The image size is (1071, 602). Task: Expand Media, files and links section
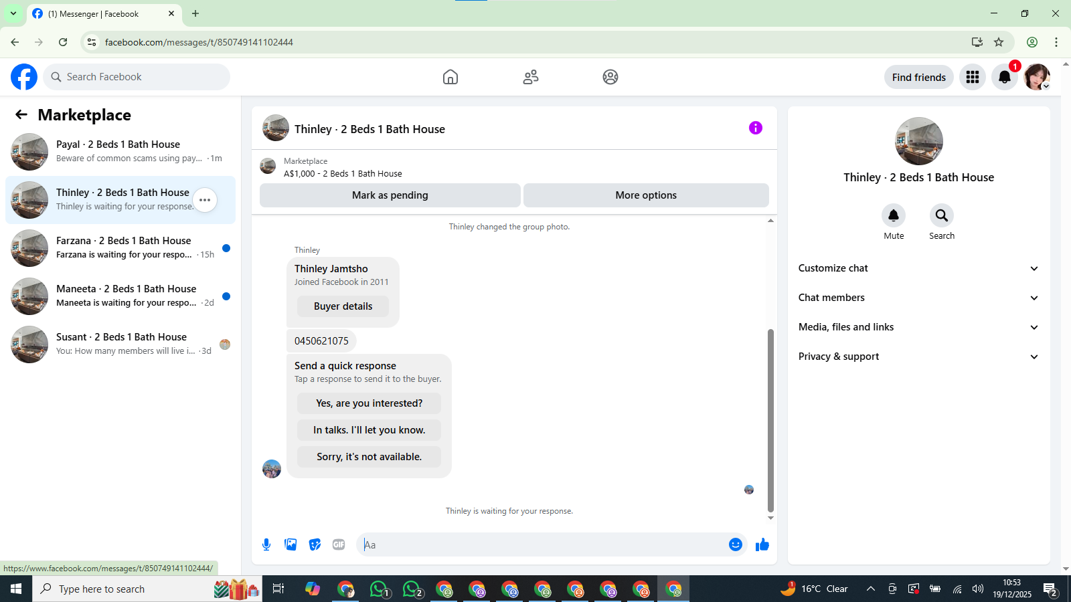(x=918, y=327)
